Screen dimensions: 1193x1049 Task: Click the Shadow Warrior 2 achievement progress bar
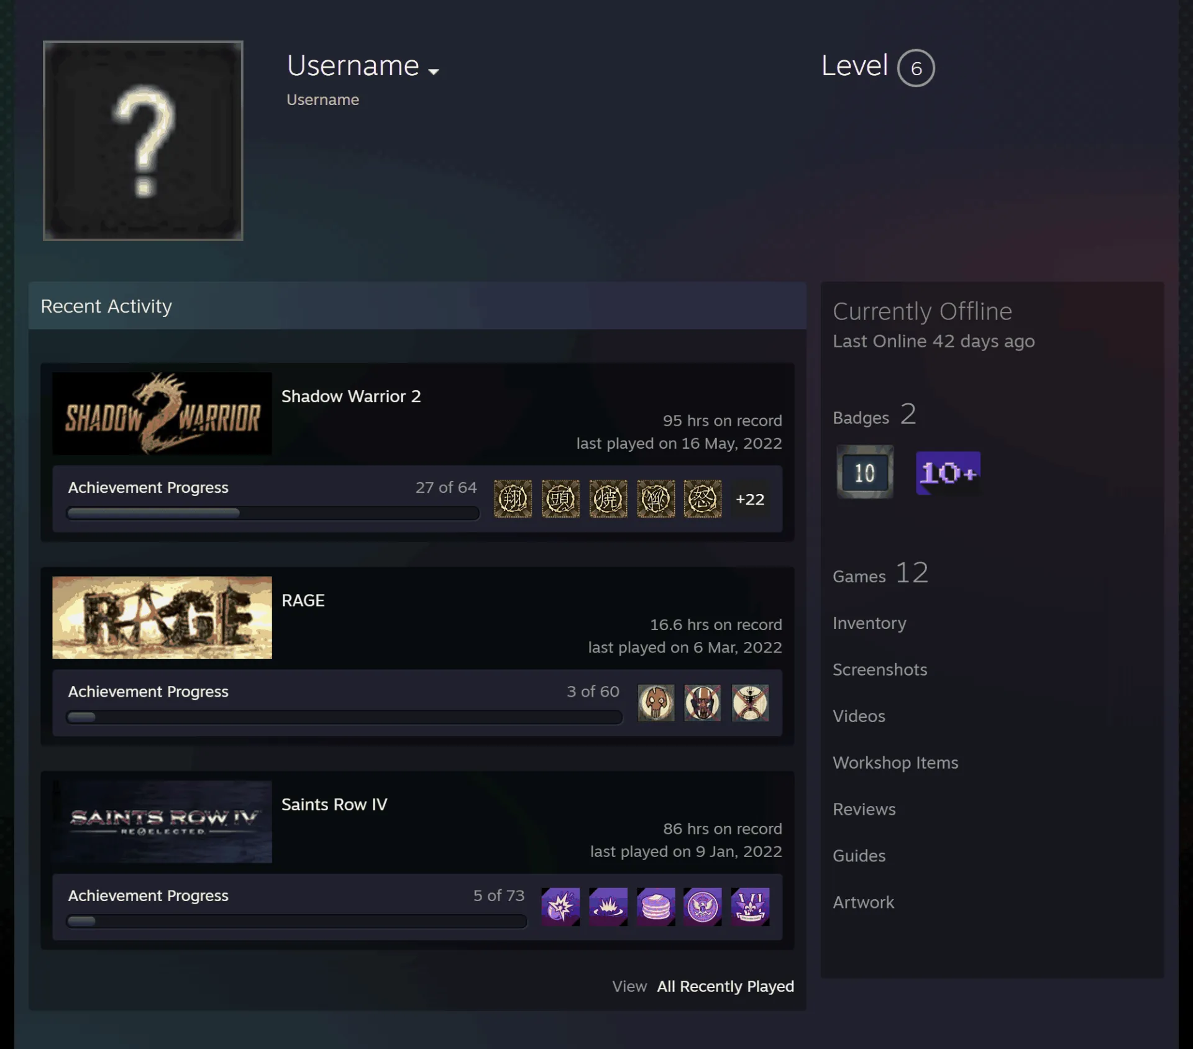coord(273,513)
